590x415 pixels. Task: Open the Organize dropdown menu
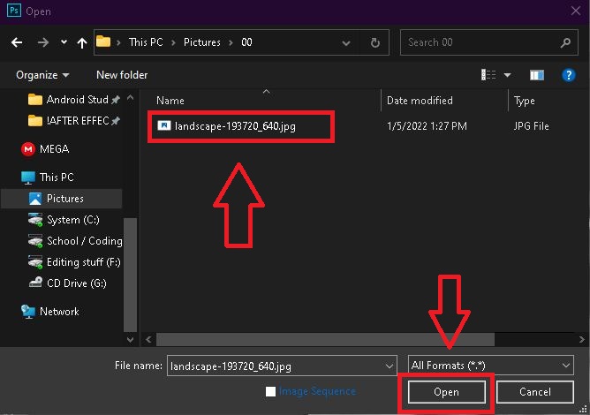[x=42, y=75]
